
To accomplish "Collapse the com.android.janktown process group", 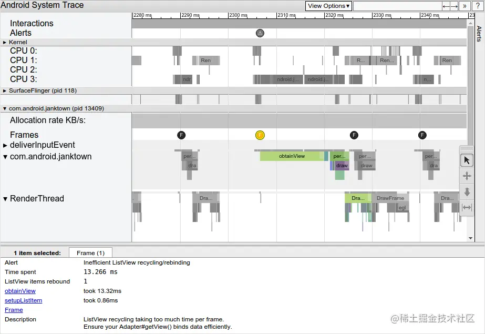I will (x=4, y=108).
